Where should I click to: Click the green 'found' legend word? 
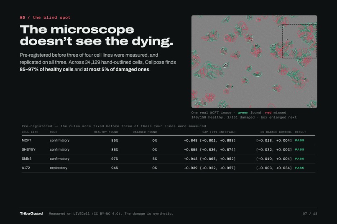[243, 113]
